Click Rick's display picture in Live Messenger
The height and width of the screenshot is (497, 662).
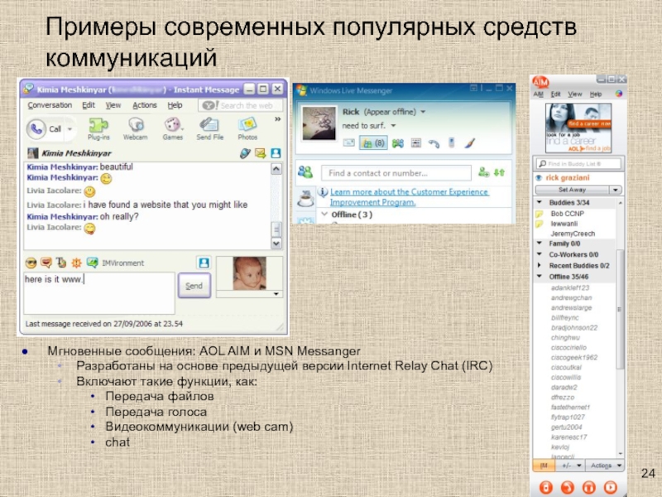pos(319,123)
